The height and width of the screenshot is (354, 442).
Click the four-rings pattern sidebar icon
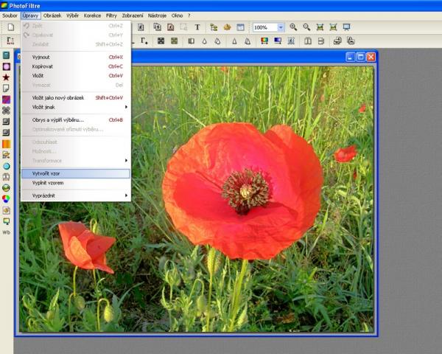(6, 111)
